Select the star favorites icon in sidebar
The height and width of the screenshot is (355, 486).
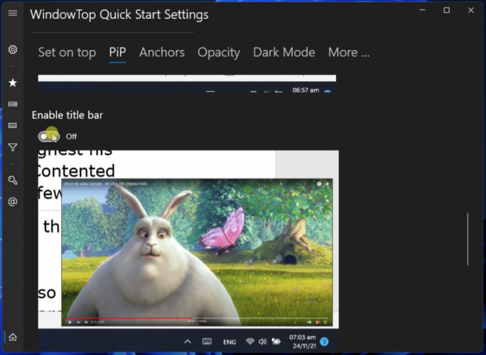click(13, 83)
